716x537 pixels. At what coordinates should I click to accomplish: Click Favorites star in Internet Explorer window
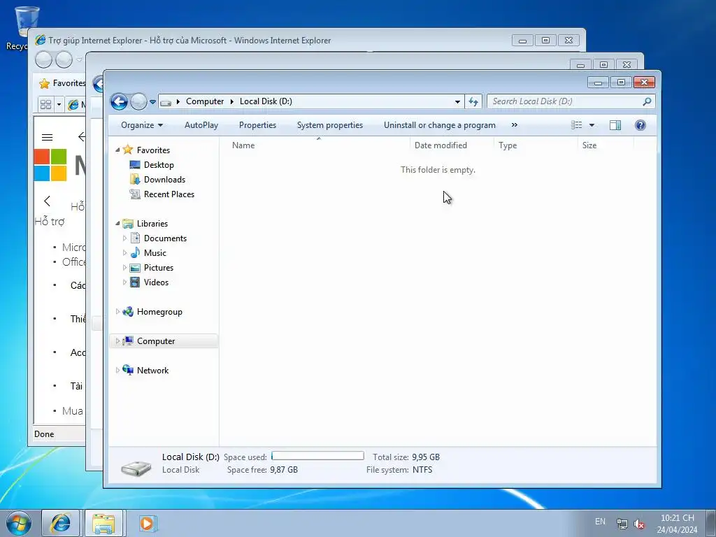click(44, 84)
